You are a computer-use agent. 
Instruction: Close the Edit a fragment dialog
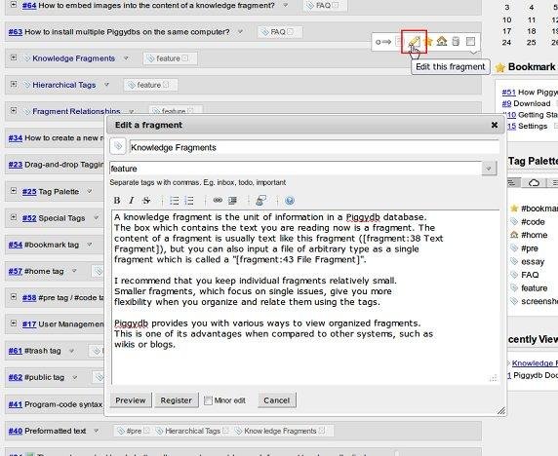[495, 125]
